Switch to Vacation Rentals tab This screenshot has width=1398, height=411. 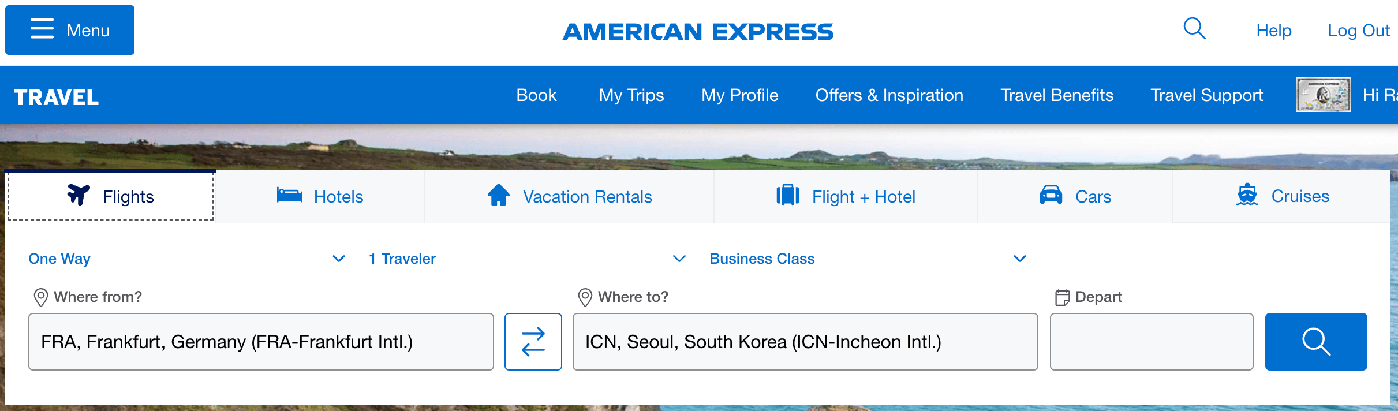click(570, 197)
